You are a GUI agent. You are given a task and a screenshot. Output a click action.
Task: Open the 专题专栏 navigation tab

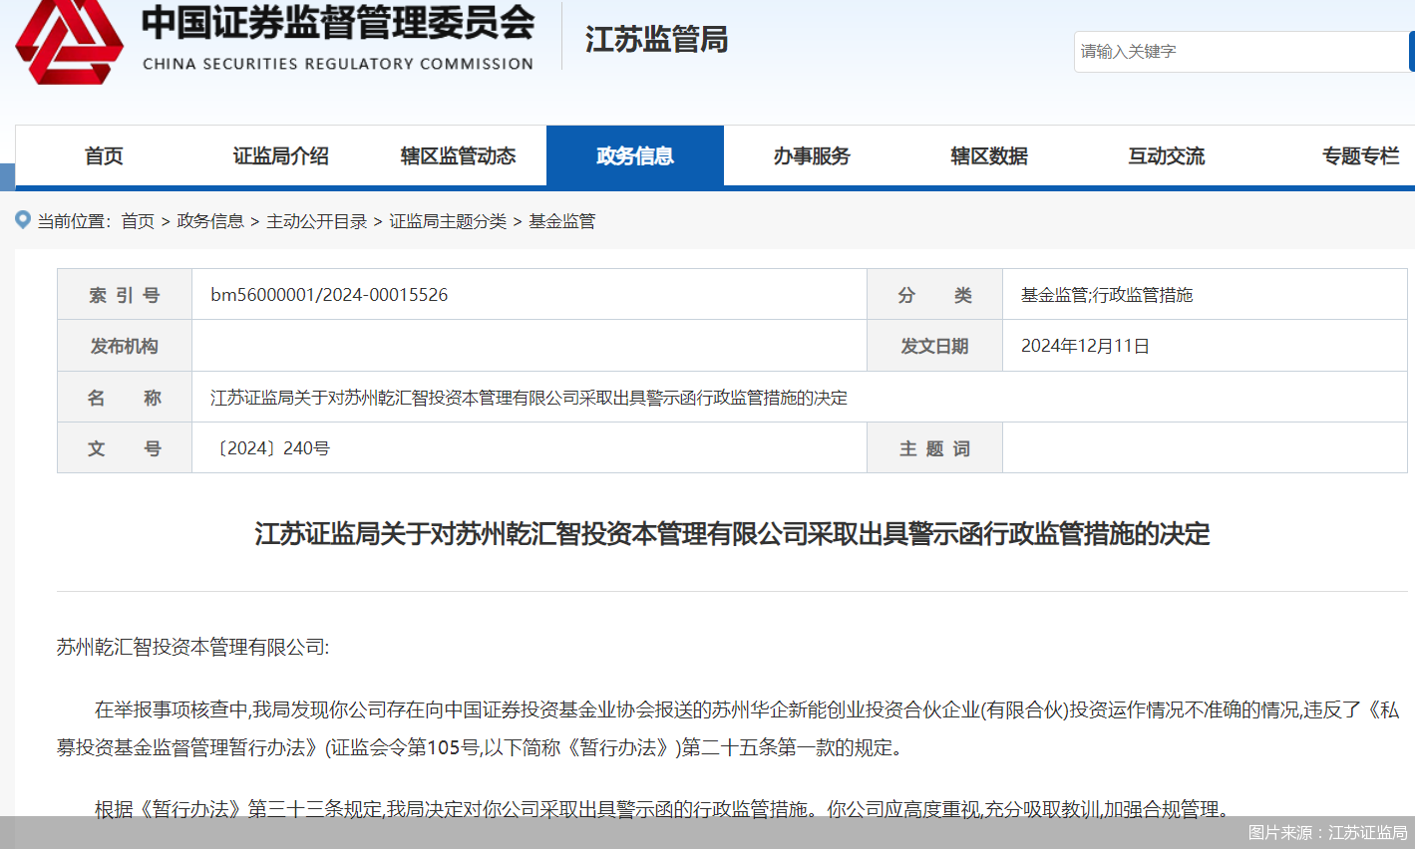click(1360, 156)
